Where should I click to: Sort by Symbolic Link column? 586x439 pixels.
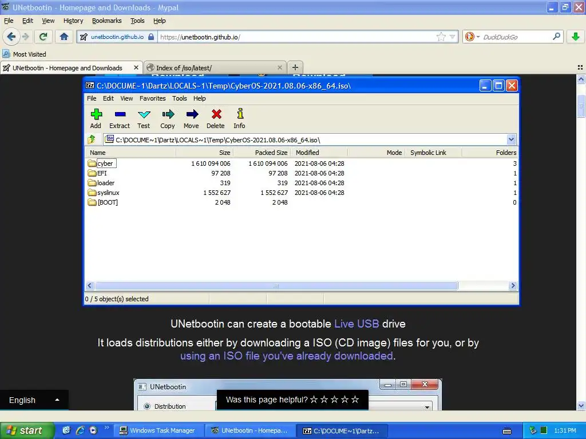[x=434, y=152]
